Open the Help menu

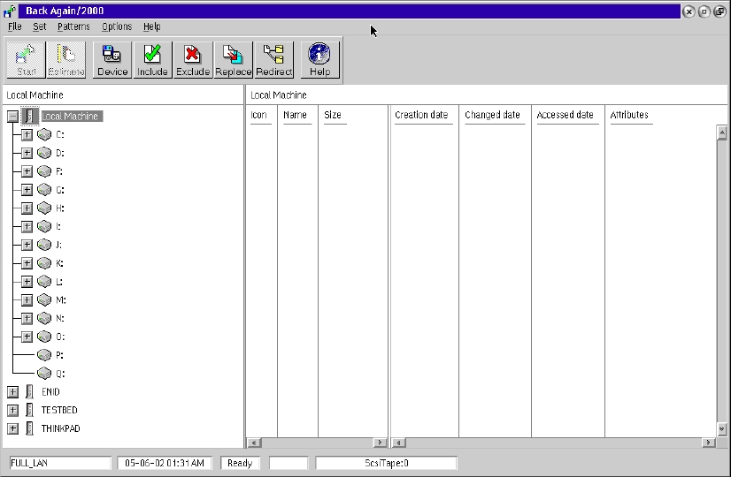point(152,26)
